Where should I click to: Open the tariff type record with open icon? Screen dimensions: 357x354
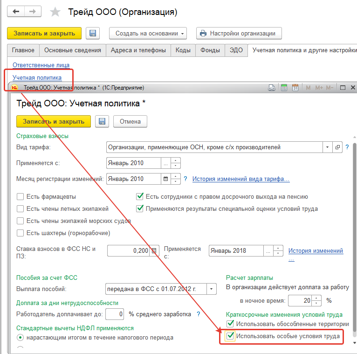coord(337,147)
